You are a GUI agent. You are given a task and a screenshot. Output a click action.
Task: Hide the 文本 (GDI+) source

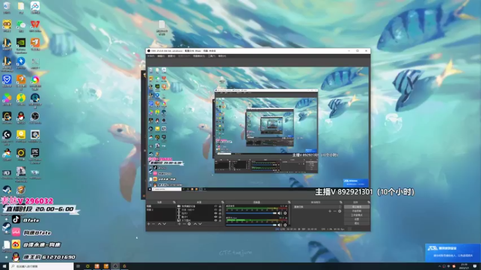click(x=216, y=209)
